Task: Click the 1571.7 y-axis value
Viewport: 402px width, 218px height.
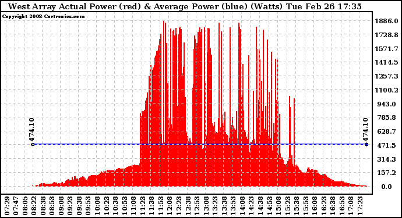Action: (387, 49)
